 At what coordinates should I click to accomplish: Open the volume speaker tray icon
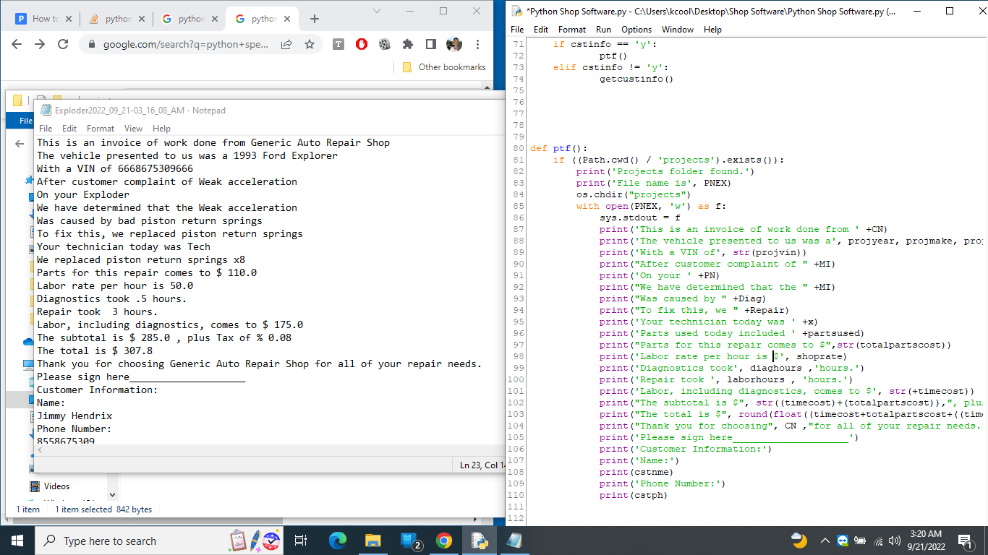point(895,541)
